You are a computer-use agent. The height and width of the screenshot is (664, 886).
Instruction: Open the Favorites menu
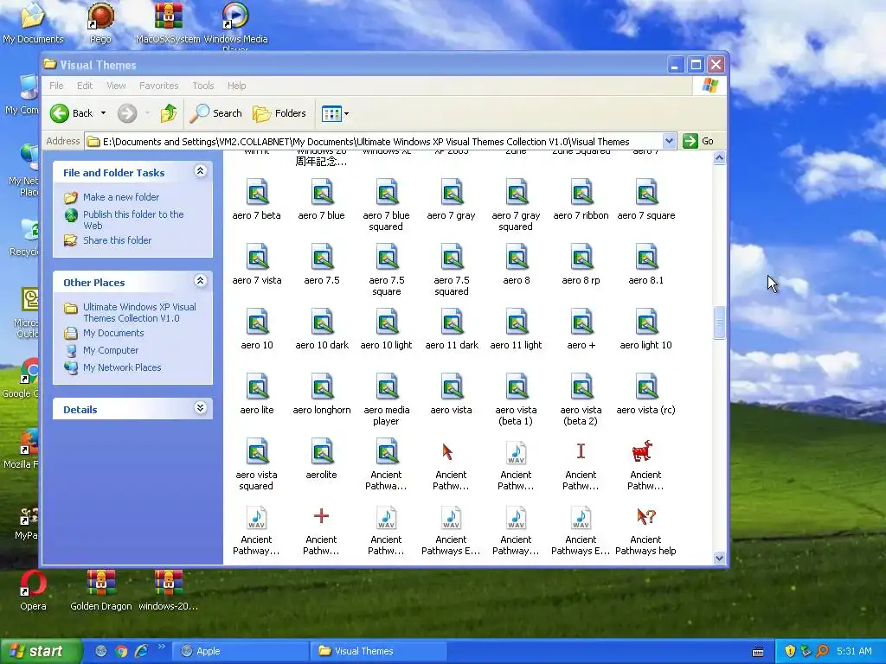coord(159,86)
